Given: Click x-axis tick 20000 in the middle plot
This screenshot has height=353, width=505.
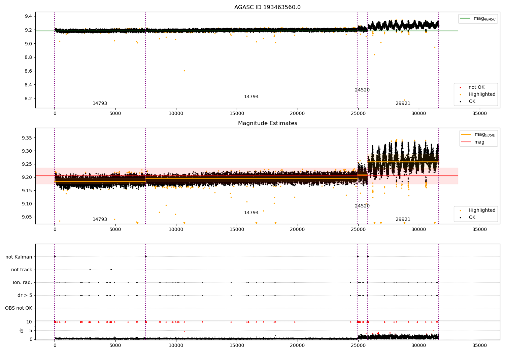Looking at the screenshot, I should [x=297, y=230].
